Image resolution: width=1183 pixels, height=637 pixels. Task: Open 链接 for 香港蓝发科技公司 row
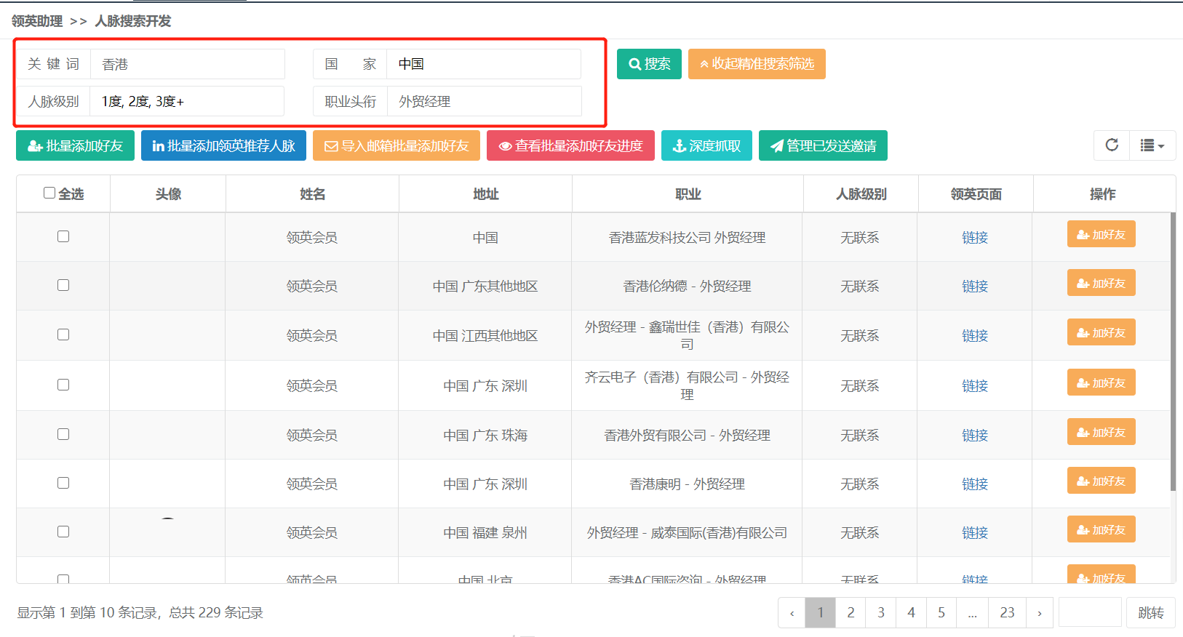[x=975, y=237]
